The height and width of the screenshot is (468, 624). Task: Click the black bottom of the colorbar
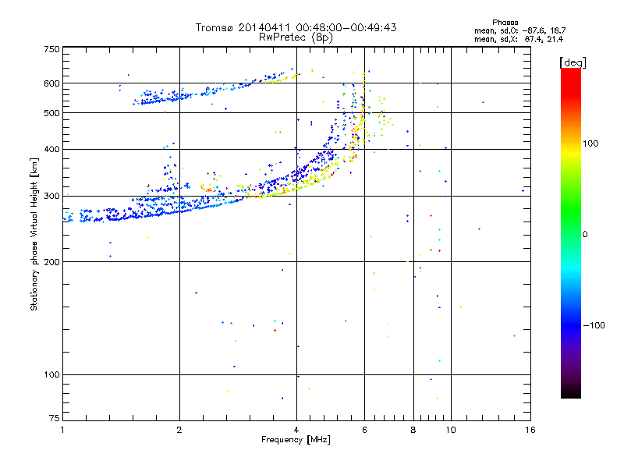coord(571,392)
